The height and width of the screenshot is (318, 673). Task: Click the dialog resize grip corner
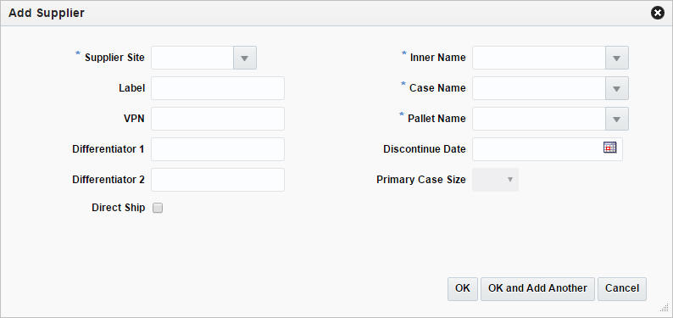point(665,307)
